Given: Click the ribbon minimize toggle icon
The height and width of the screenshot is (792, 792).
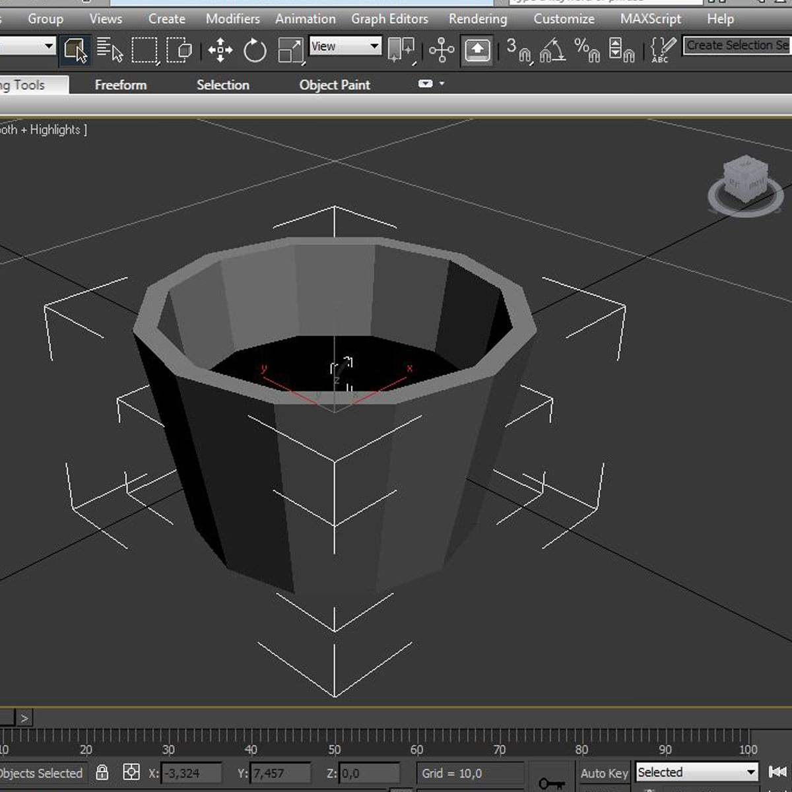Looking at the screenshot, I should tap(426, 84).
